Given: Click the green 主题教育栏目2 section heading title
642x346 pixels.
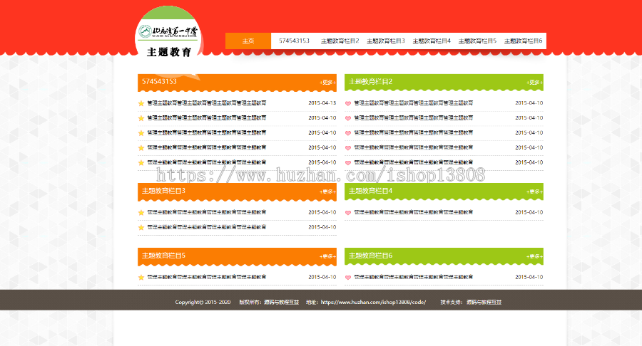Looking at the screenshot, I should [370, 82].
